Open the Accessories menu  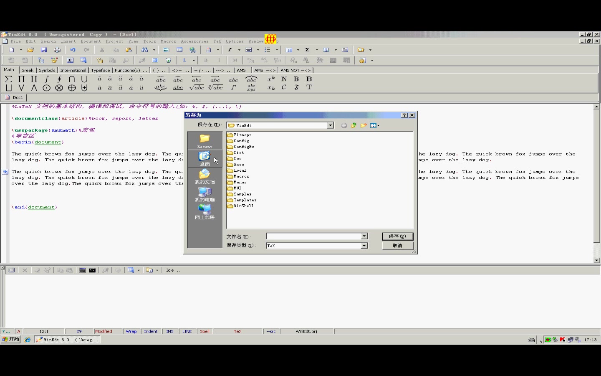coord(194,41)
